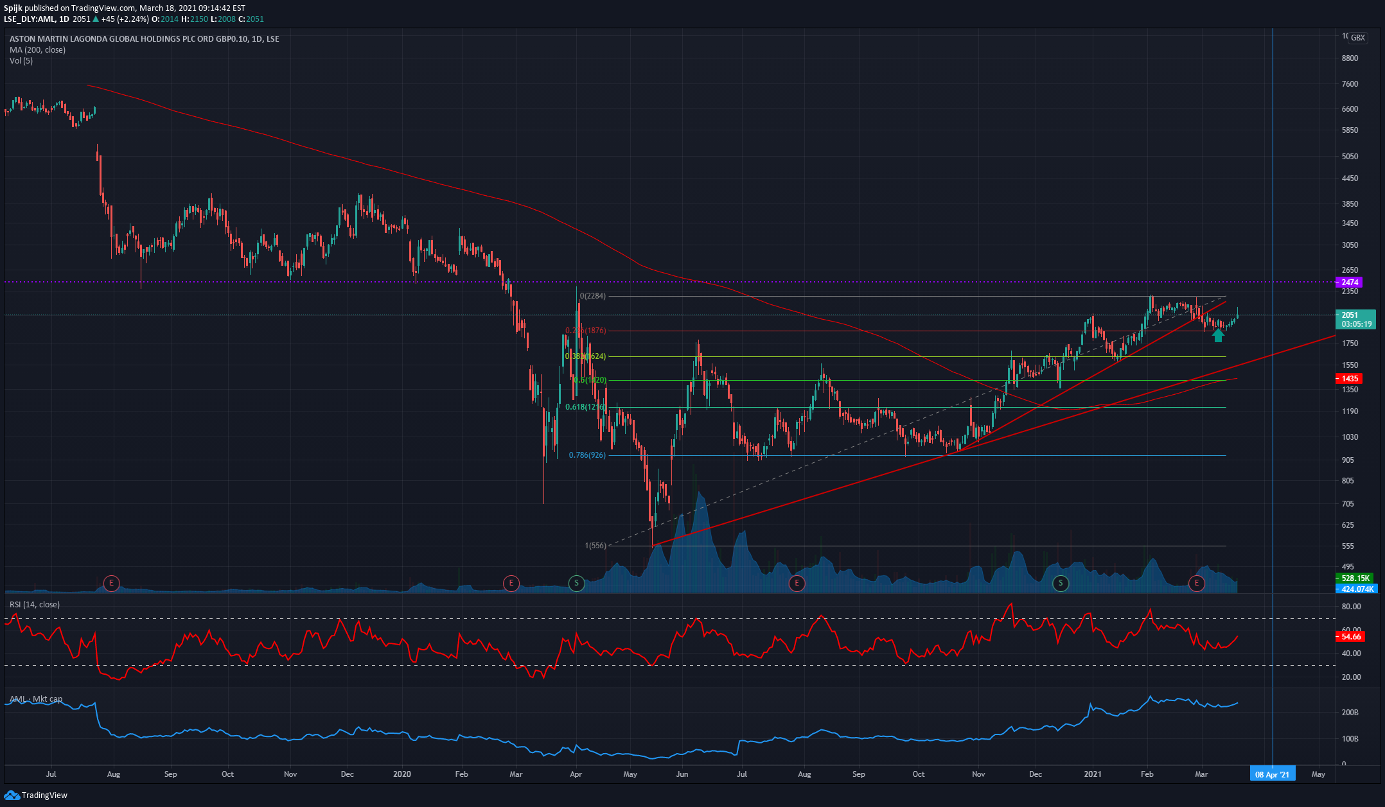
Task: Click the 54.66 RSI value label
Action: tap(1351, 636)
